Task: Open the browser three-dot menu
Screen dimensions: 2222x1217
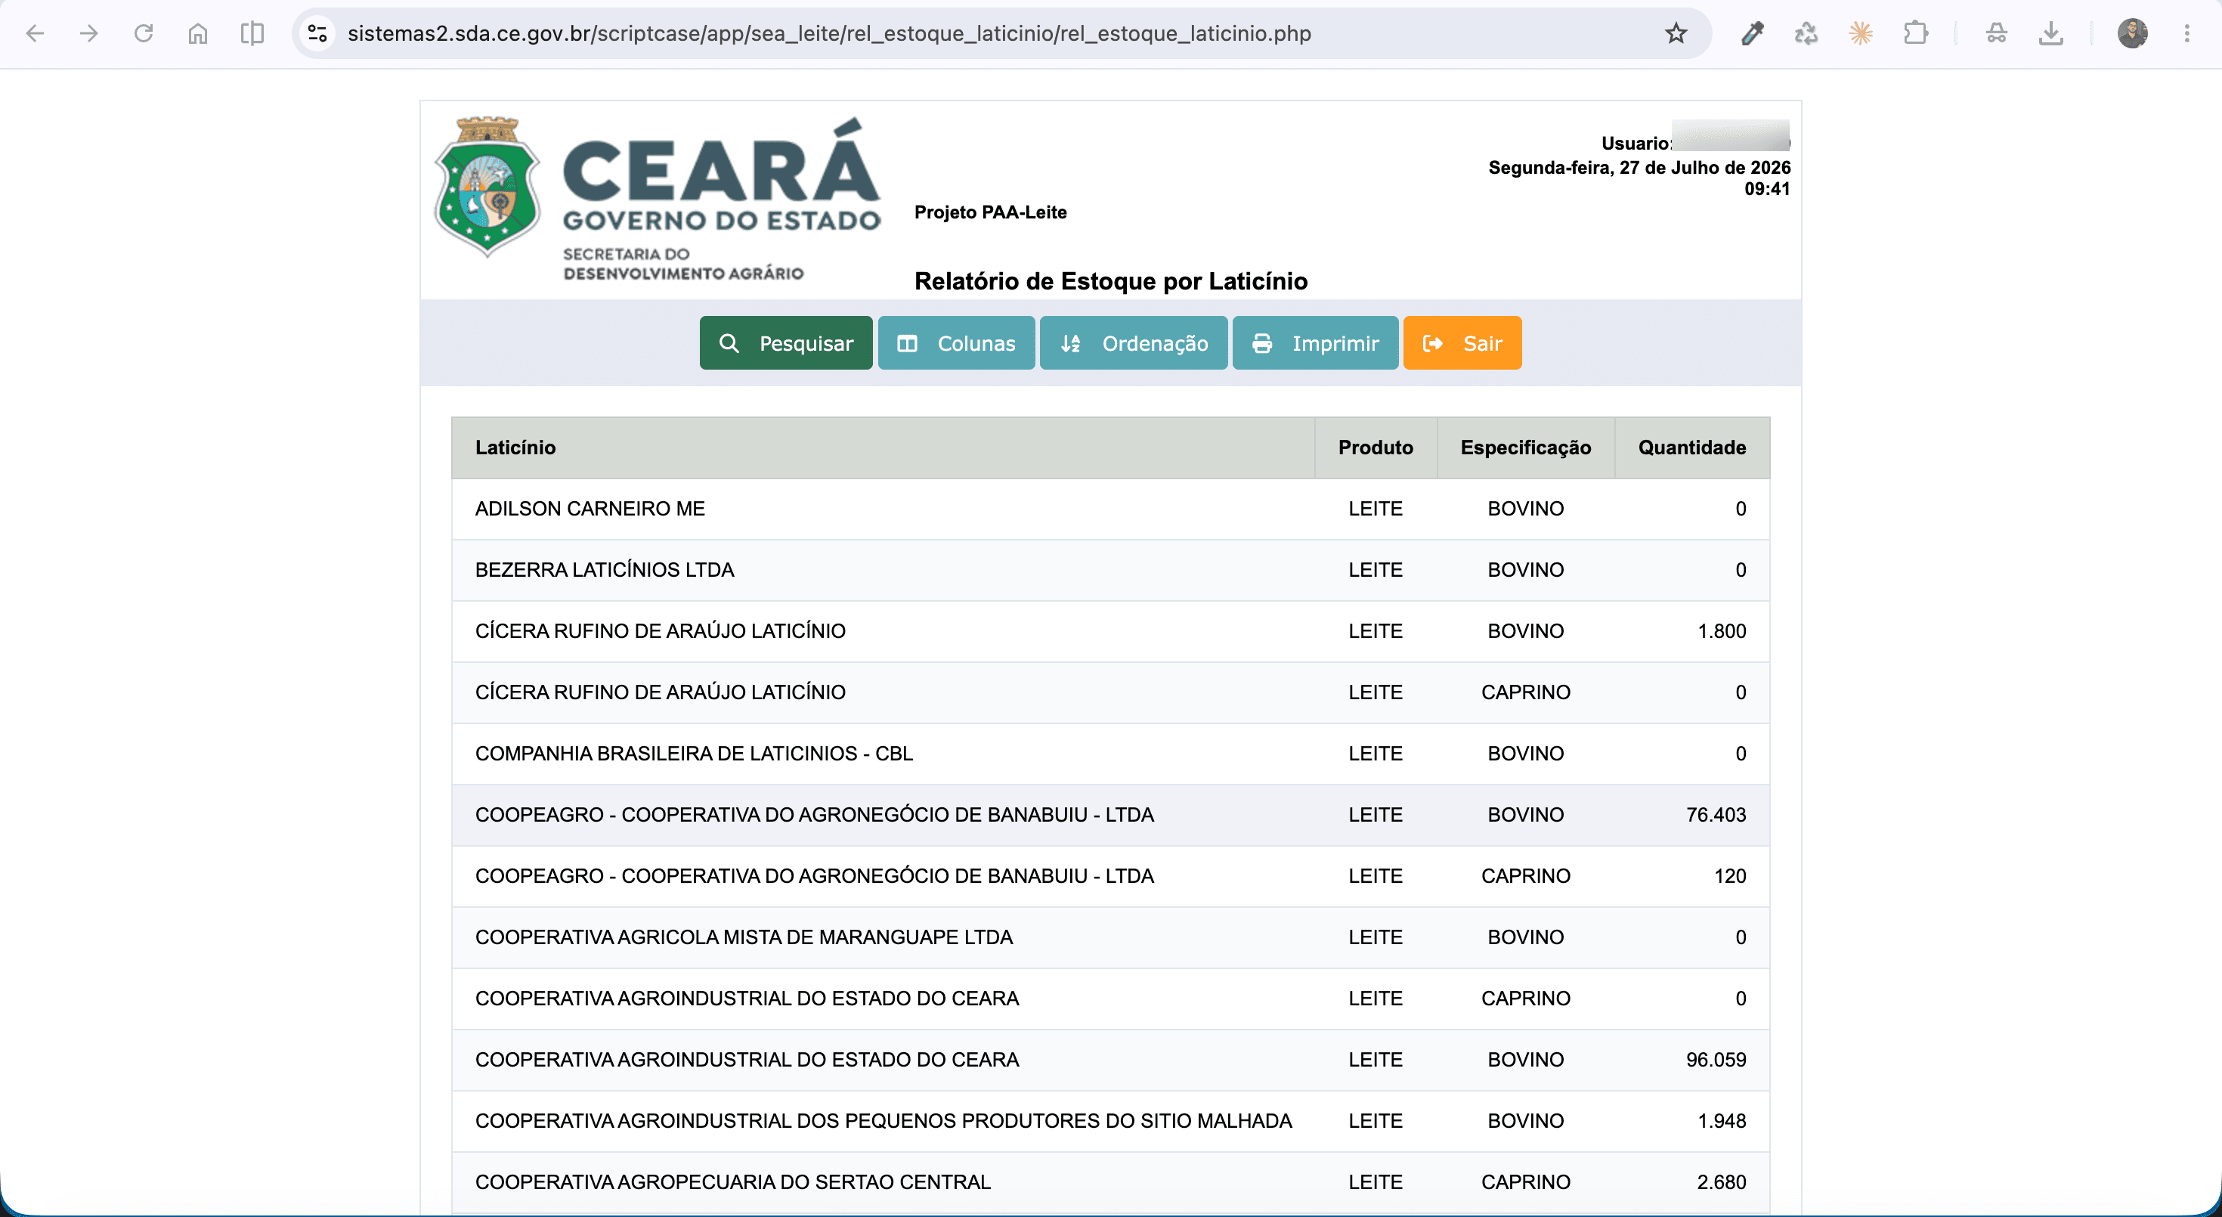Action: tap(2186, 34)
